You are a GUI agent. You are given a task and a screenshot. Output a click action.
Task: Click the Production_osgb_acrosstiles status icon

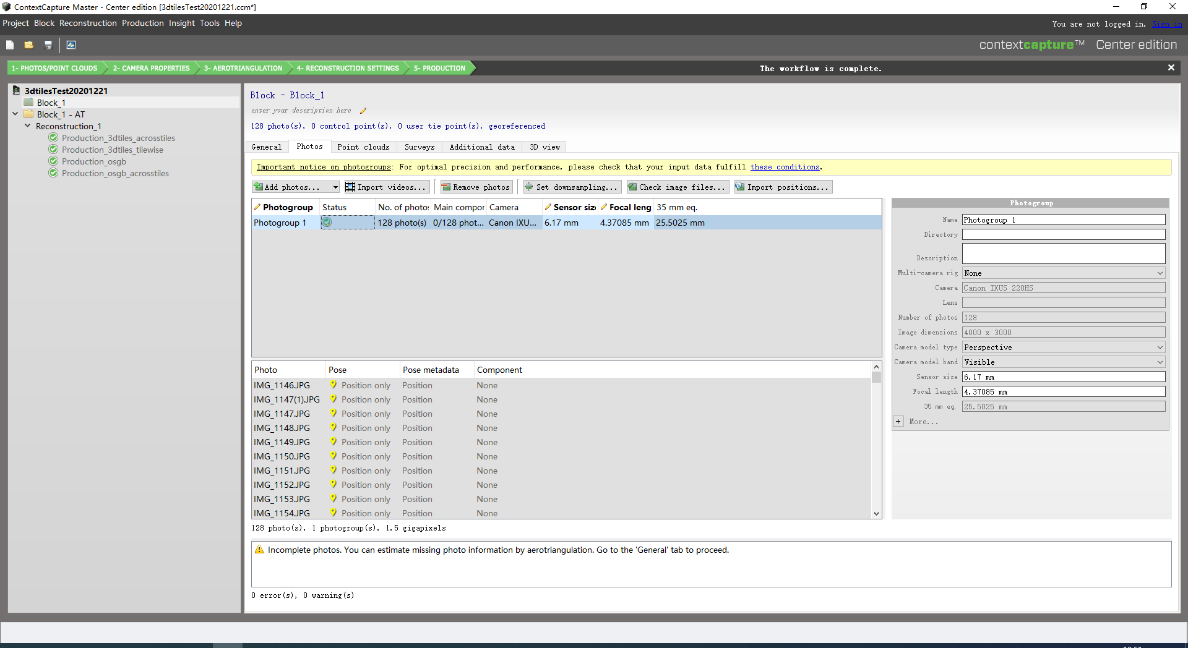[x=53, y=173]
